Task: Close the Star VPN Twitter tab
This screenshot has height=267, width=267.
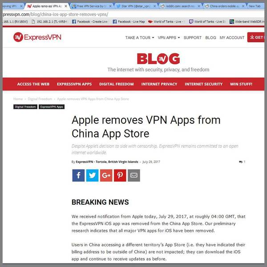Action: [154, 6]
